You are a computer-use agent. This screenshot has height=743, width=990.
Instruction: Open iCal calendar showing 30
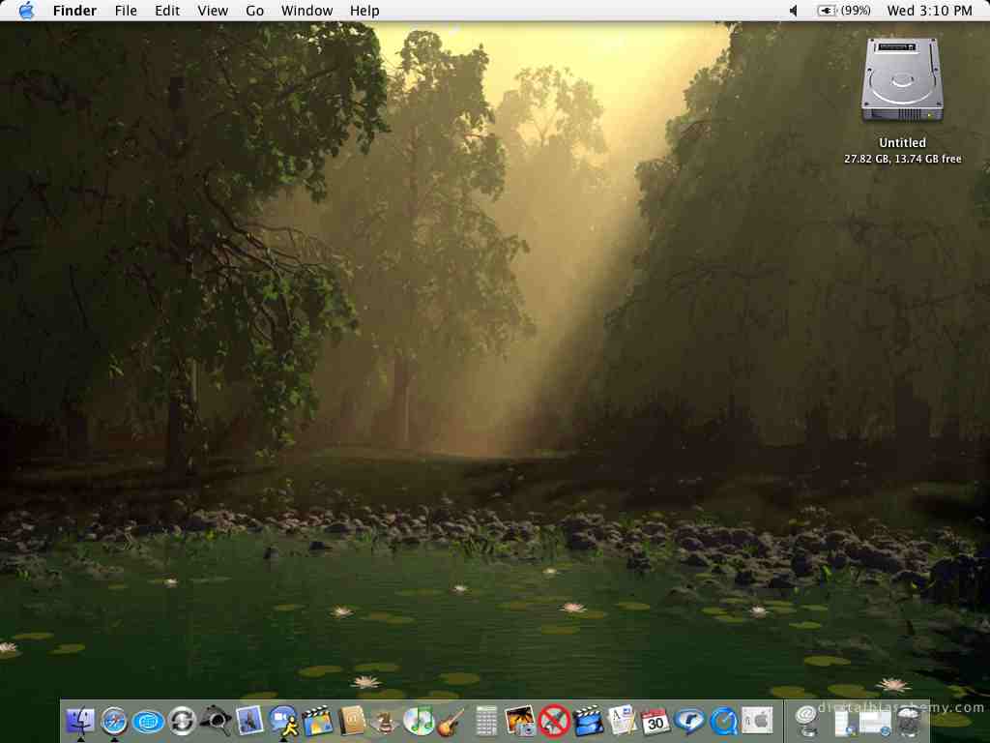(655, 721)
